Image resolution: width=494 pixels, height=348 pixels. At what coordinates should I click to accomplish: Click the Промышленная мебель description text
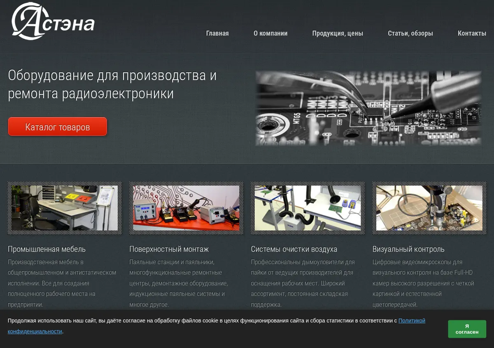(x=62, y=283)
